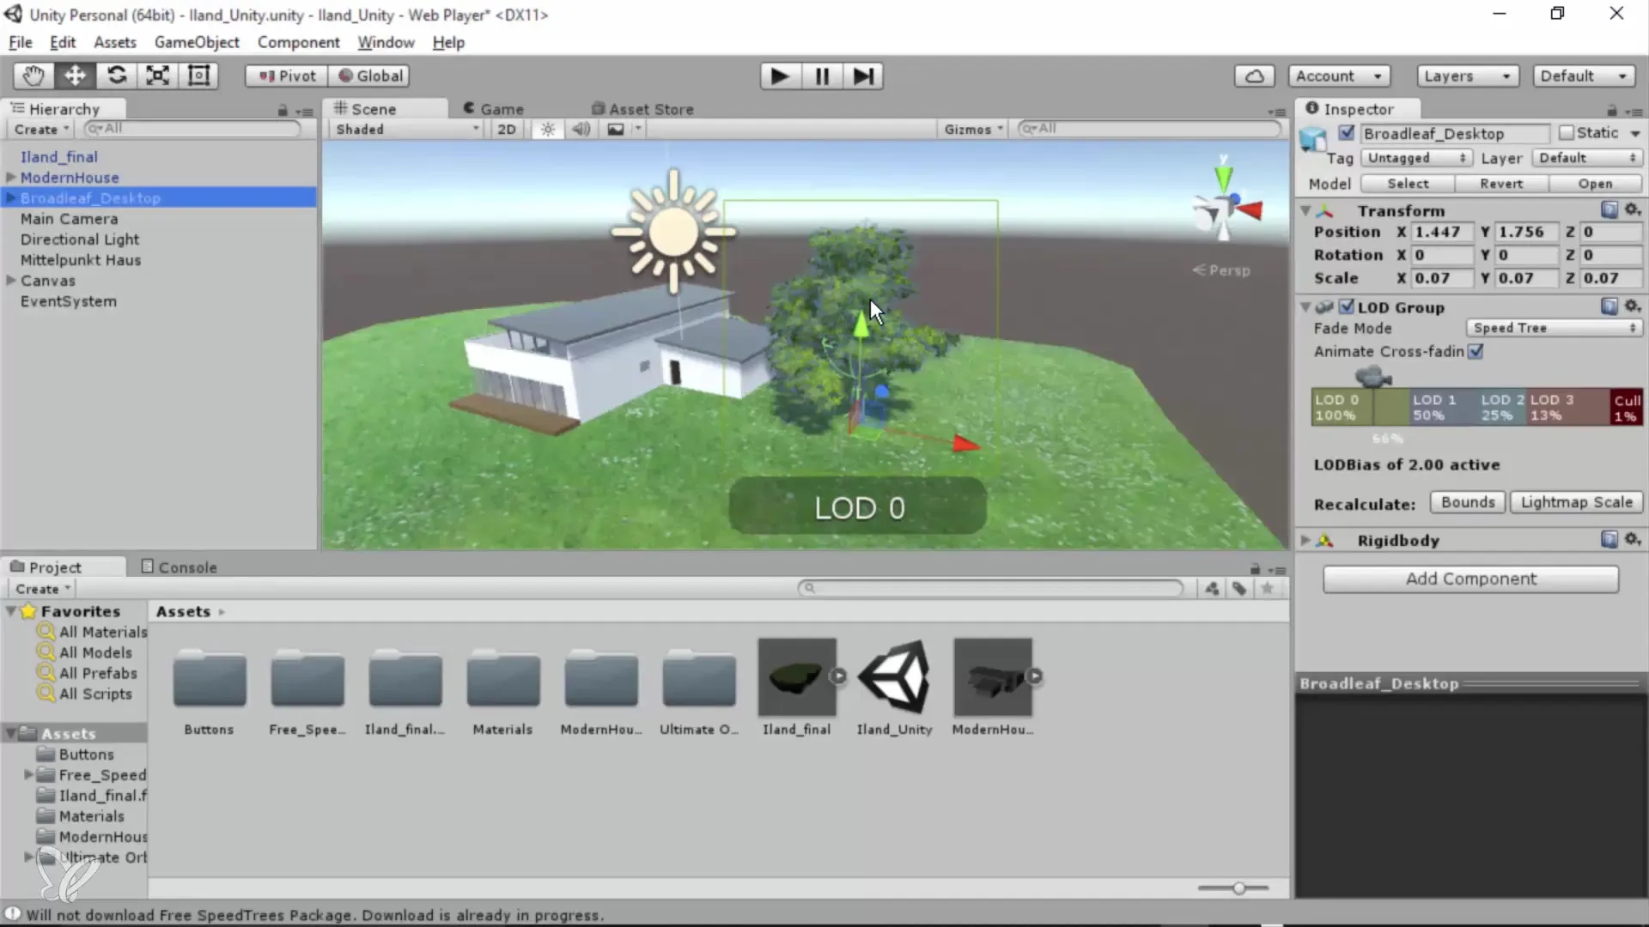Click the Pause button

pos(822,76)
